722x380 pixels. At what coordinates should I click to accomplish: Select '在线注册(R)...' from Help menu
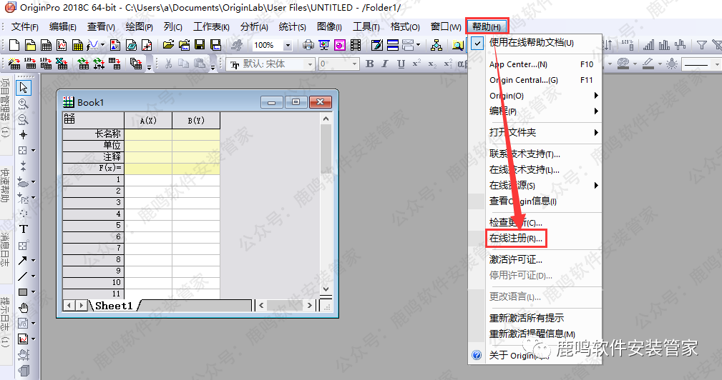point(516,238)
